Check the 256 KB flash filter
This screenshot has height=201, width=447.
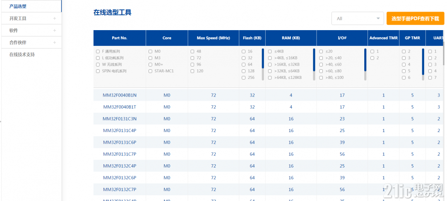coord(243,78)
